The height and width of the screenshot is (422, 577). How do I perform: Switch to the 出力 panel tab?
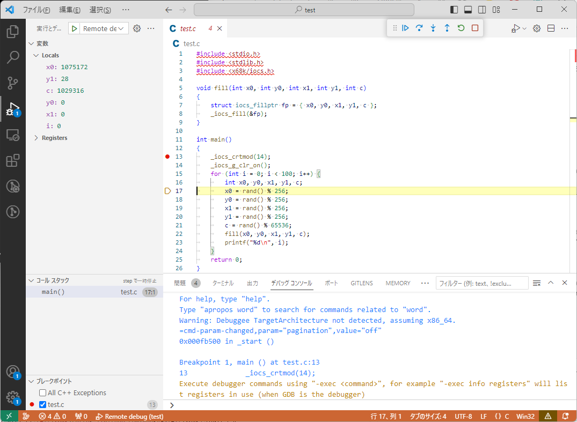(x=252, y=283)
